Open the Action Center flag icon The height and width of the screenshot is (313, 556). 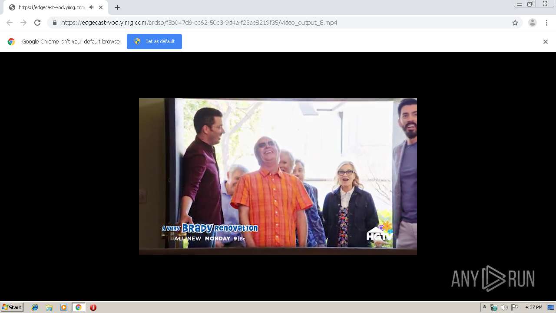point(515,307)
